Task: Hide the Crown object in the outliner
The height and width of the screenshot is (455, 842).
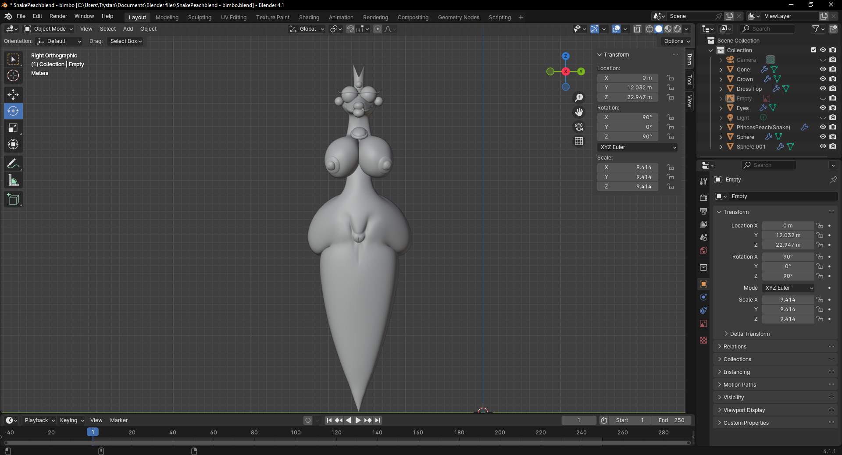Action: pyautogui.click(x=823, y=79)
